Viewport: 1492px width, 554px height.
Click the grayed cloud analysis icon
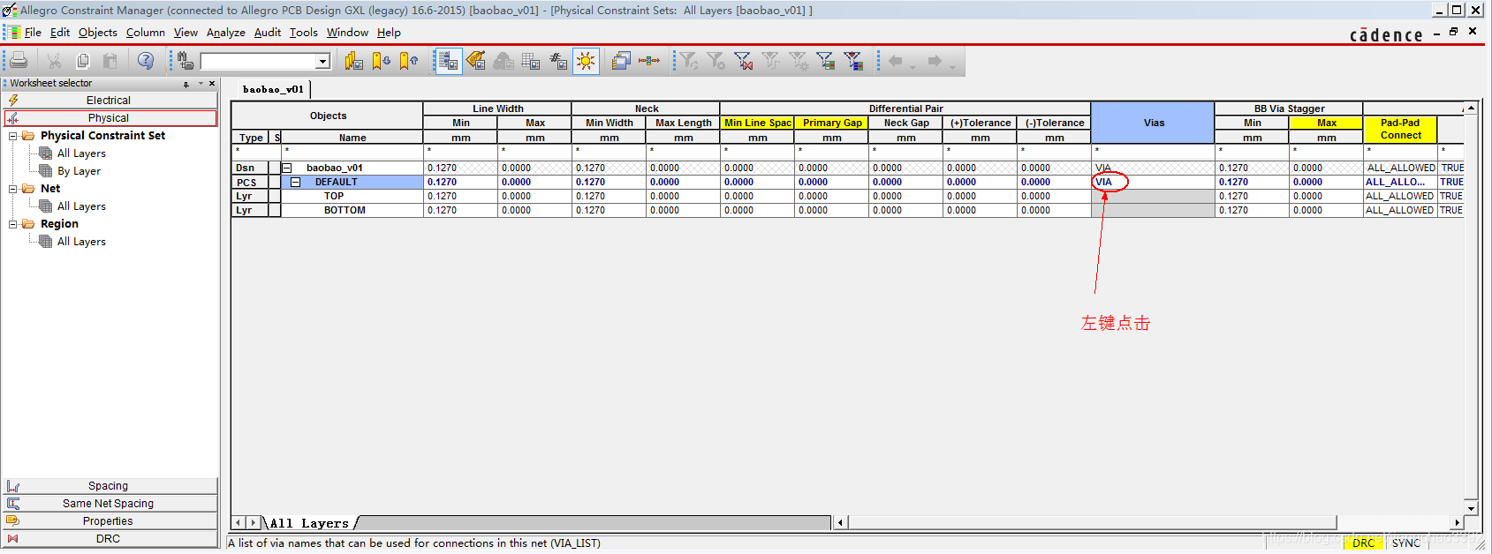504,61
